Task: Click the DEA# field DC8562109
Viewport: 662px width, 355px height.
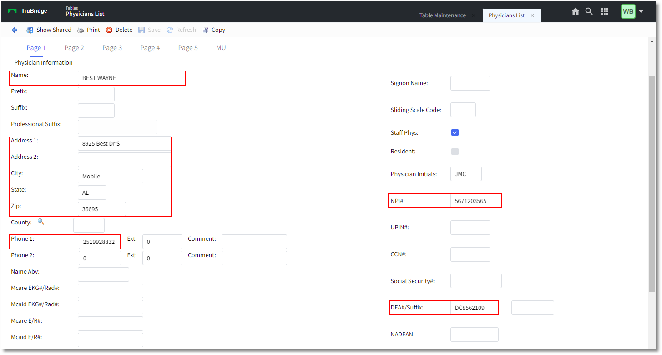Action: click(x=475, y=308)
